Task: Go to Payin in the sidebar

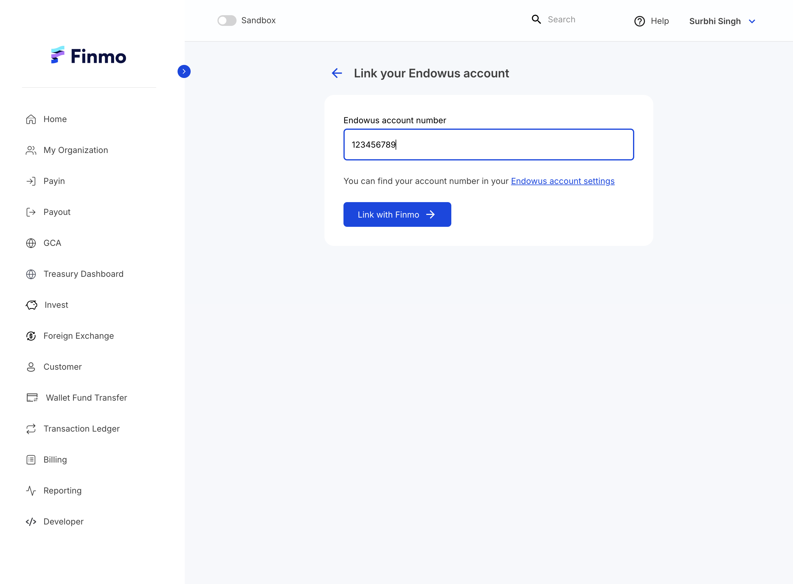Action: 54,181
